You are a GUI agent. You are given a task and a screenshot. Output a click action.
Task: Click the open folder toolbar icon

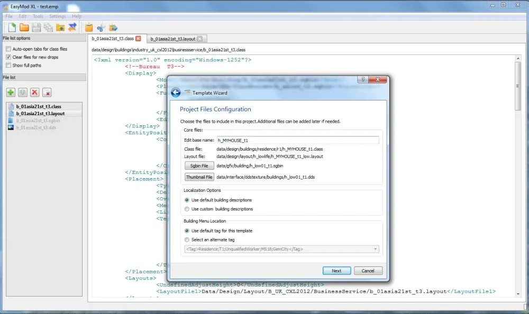click(x=24, y=27)
